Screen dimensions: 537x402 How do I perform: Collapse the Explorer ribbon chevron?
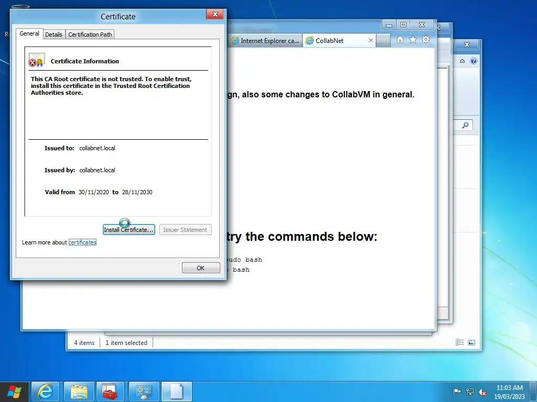462,61
